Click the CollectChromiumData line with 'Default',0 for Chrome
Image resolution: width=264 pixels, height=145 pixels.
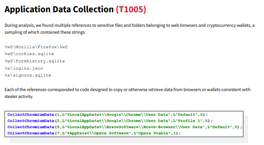click(x=108, y=115)
